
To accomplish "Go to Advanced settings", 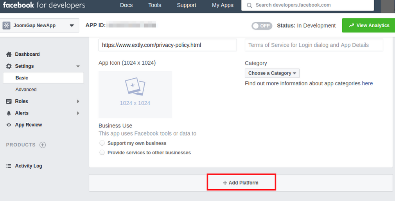I will point(26,90).
